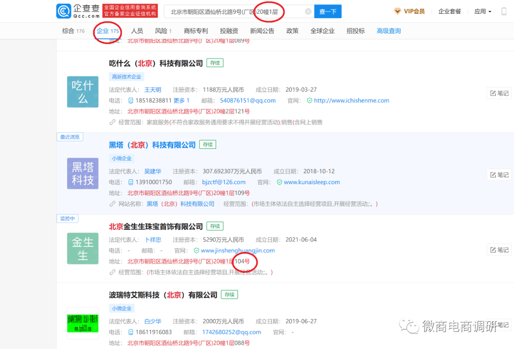
Task: Click green shield icon beside www.kunaisleep.com
Action: pos(280,181)
